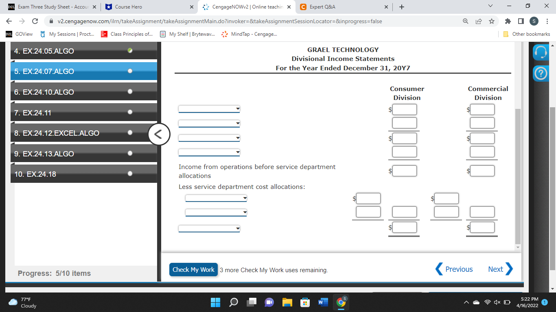This screenshot has height=312, width=556.
Task: Open assignment item 4. EX.24.05.ALGO
Action: click(84, 51)
